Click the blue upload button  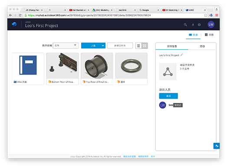click(93, 45)
